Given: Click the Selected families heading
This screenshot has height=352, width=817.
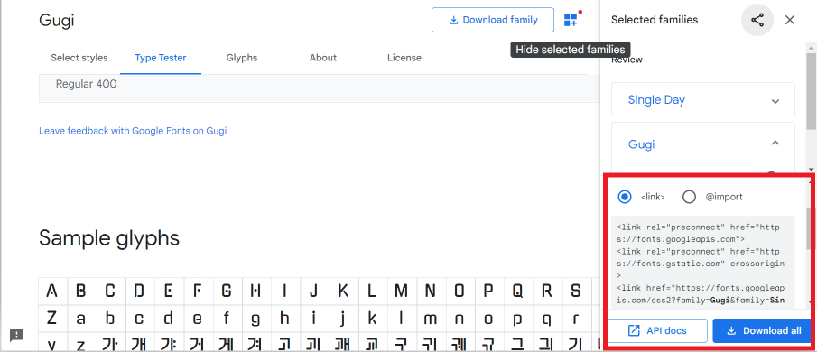Looking at the screenshot, I should [x=654, y=20].
